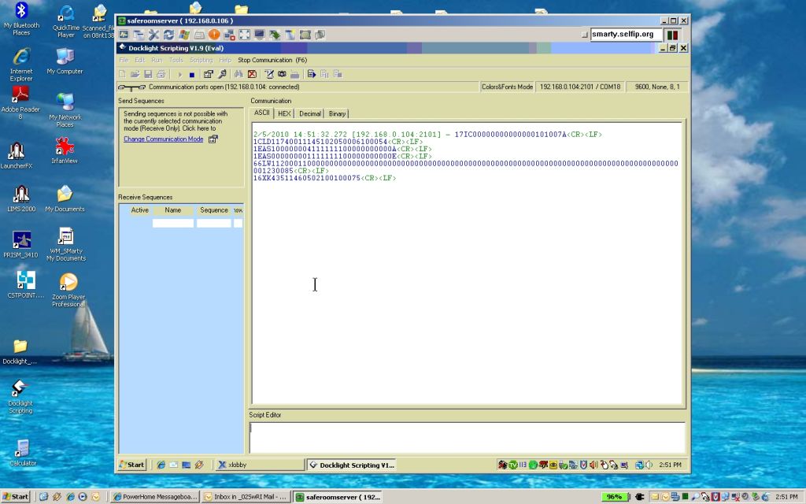Click the Change Communication Mode link
The image size is (806, 504).
[x=163, y=139]
